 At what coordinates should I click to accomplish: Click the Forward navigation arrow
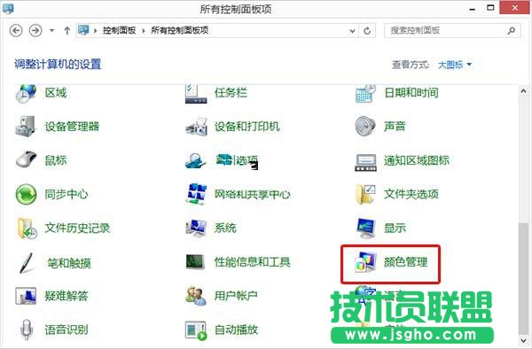[35, 30]
